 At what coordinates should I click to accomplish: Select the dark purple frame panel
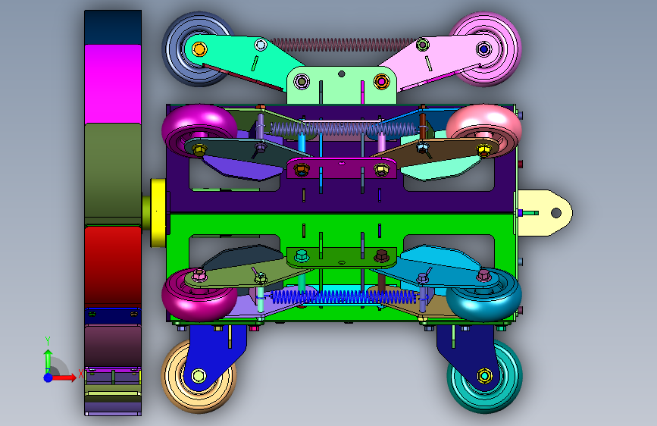point(342,202)
